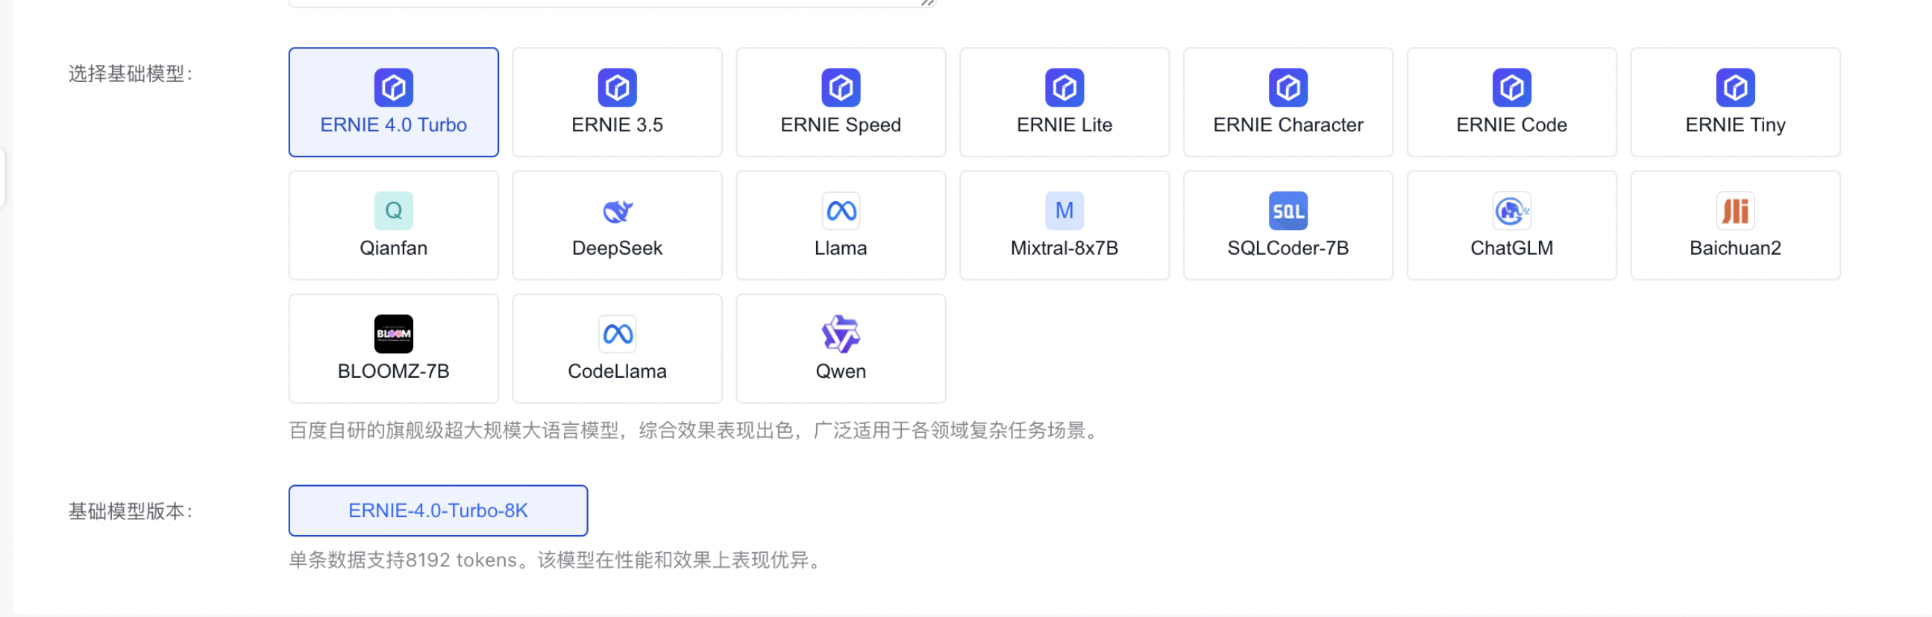Click the Baichuan2 orange logo icon
Screen dimensions: 1932x617
click(1735, 210)
